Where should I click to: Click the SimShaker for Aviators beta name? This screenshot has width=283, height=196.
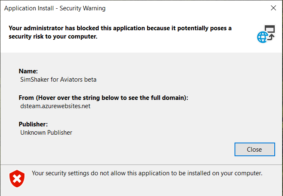pyautogui.click(x=58, y=80)
